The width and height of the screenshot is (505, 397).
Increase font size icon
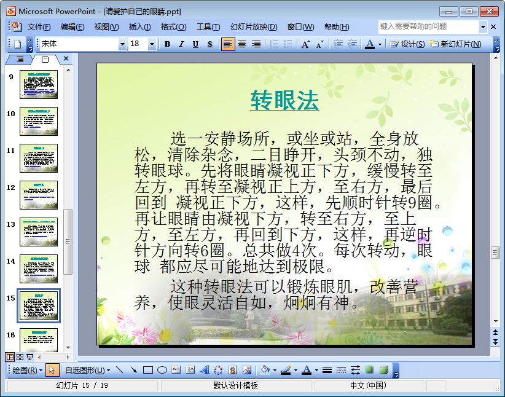(x=305, y=44)
